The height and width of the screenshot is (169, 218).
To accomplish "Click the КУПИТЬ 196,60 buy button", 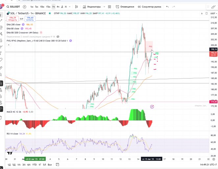I will (x=30, y=19).
